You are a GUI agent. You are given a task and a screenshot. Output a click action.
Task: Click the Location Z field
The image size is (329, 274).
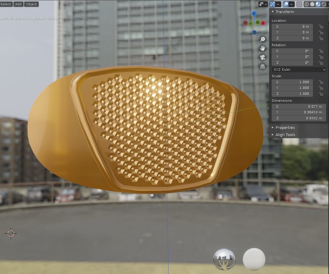coord(292,38)
